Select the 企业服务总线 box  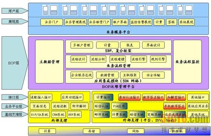click(82, 75)
